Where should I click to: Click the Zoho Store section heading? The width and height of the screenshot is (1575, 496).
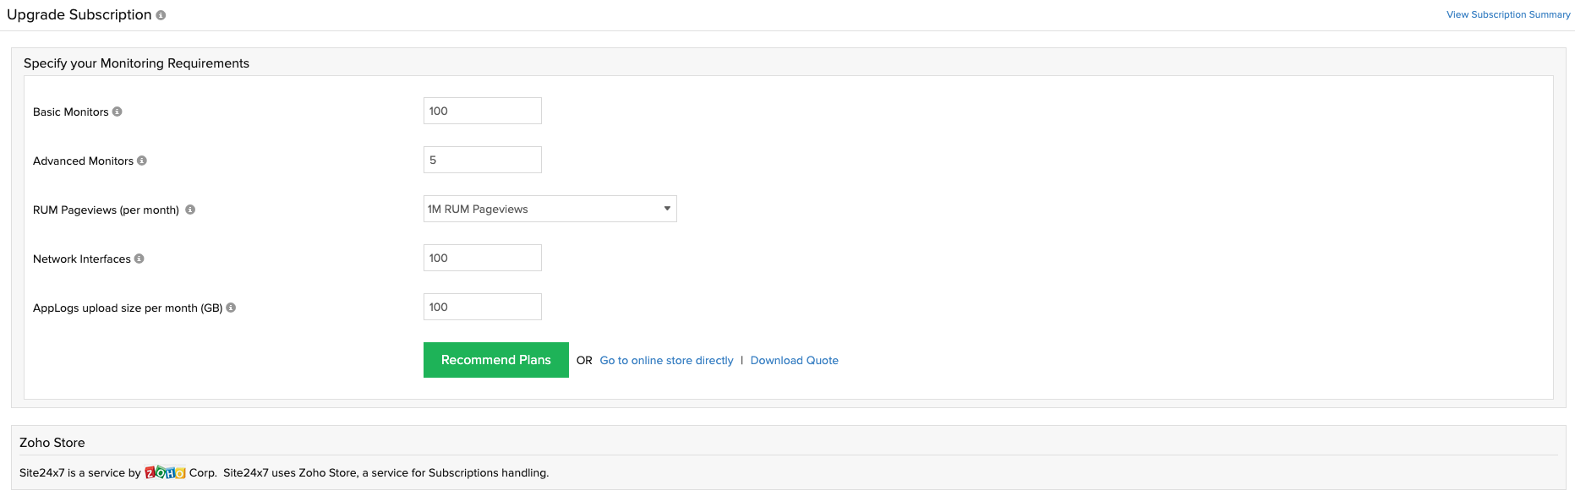point(52,442)
